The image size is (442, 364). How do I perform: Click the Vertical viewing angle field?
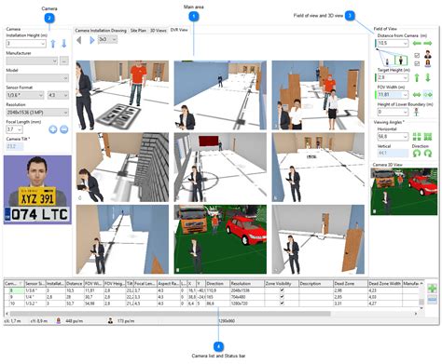point(393,153)
